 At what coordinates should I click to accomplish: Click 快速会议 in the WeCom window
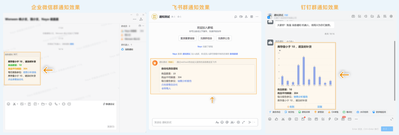(109, 104)
